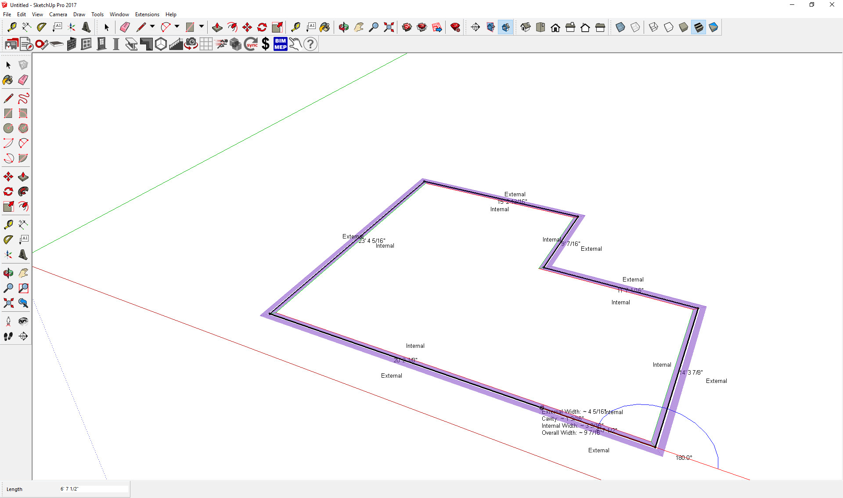Click the window tool icon
Viewport: 843px width, 498px height.
point(86,44)
